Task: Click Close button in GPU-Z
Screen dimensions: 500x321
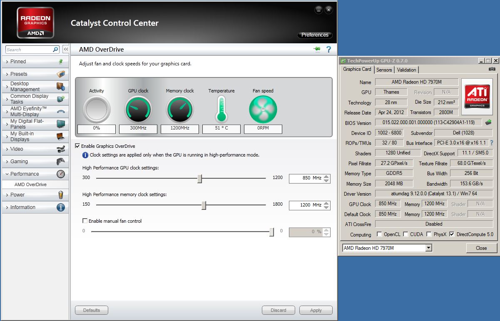Action: (481, 248)
